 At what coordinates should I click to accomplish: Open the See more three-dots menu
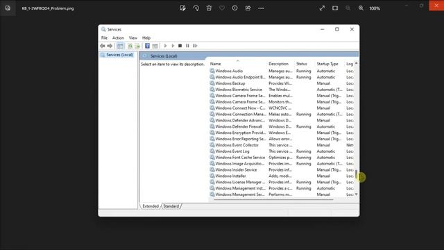[261, 8]
